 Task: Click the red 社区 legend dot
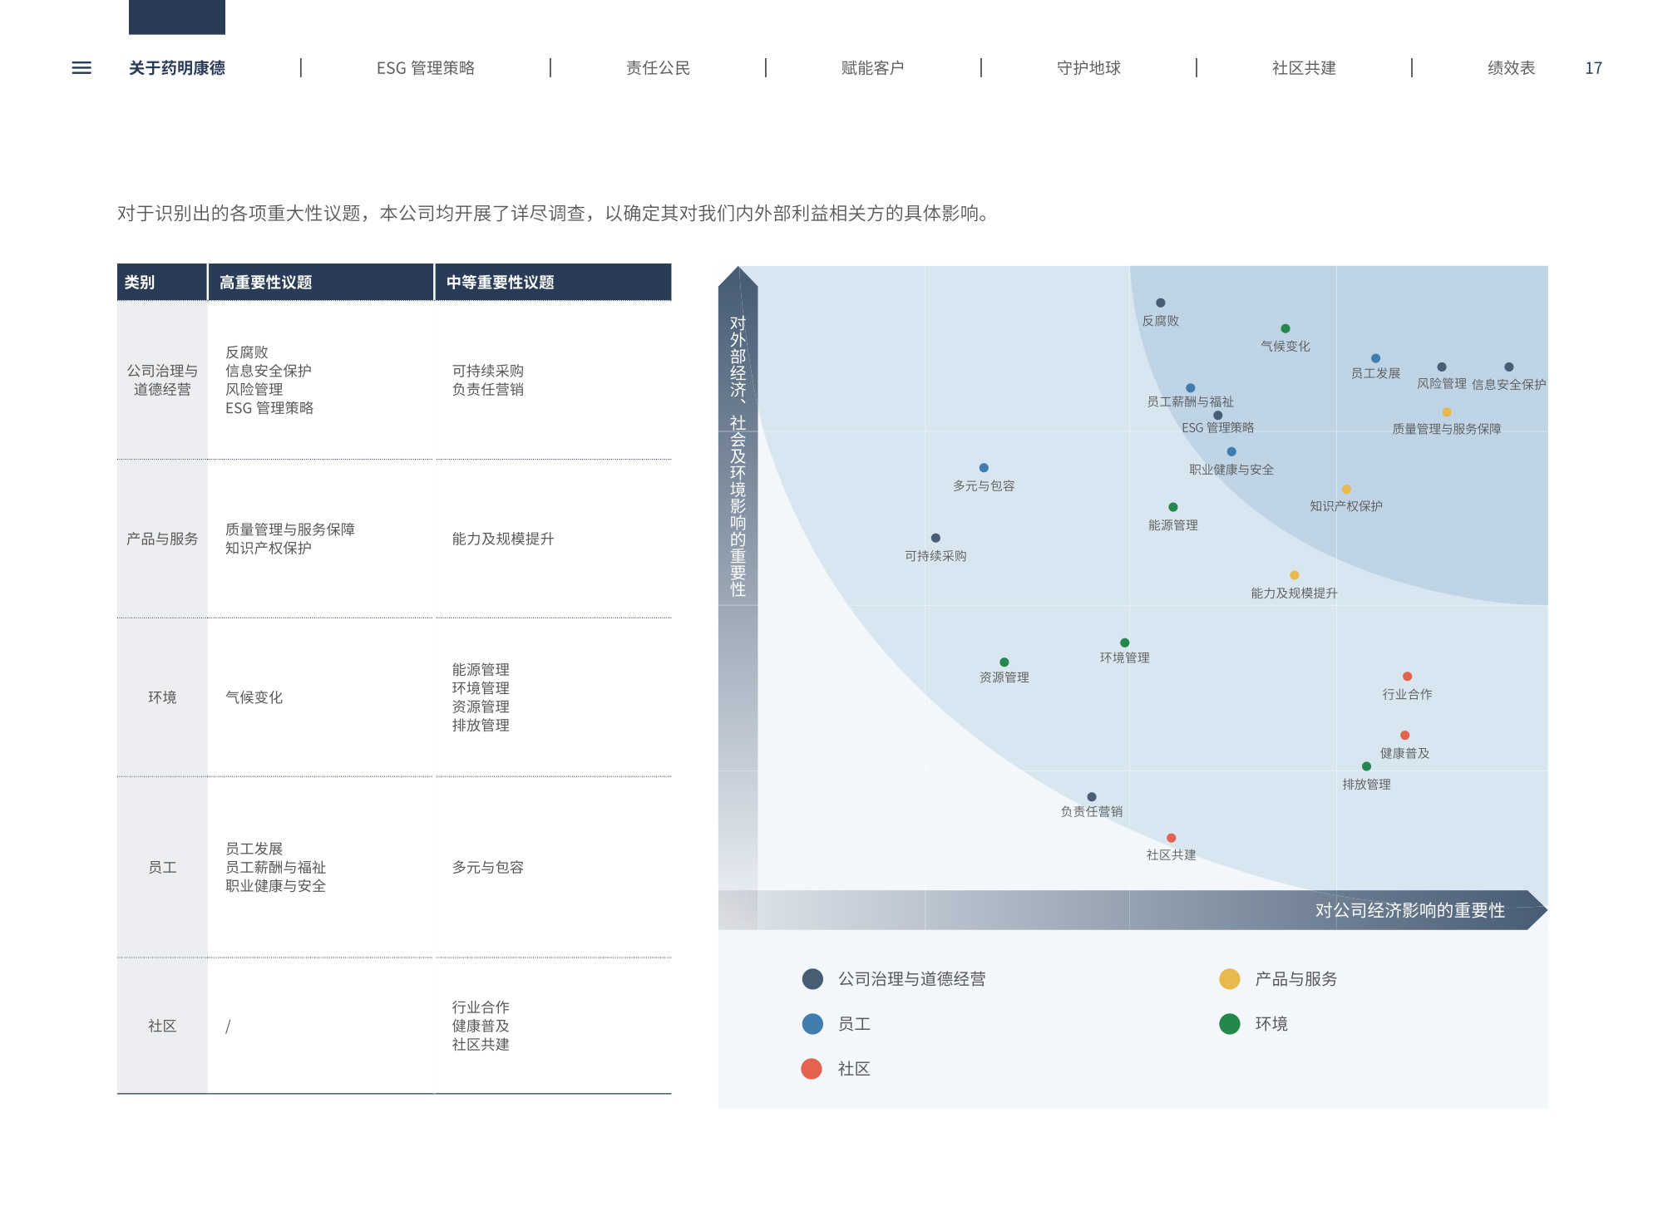pyautogui.click(x=812, y=1069)
